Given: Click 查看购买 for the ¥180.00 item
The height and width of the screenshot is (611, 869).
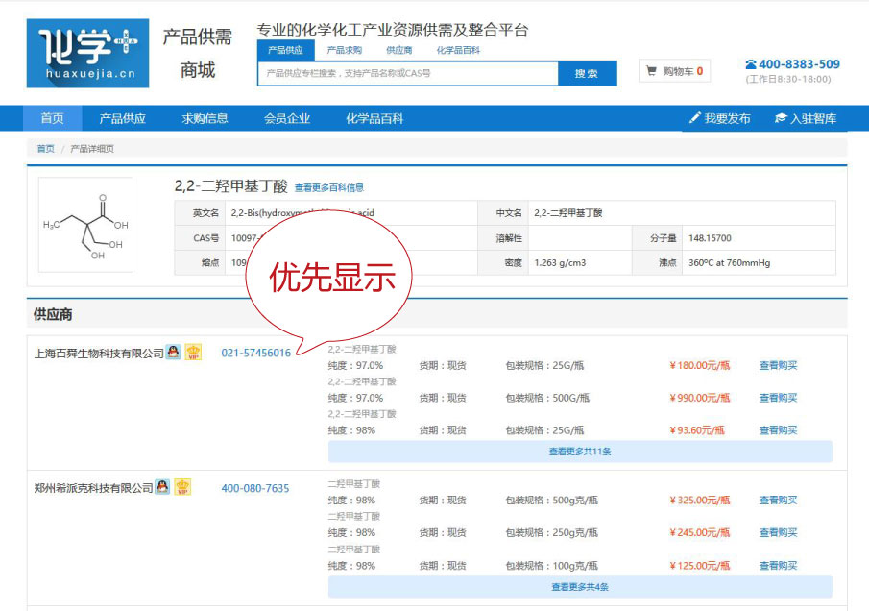Looking at the screenshot, I should point(778,365).
